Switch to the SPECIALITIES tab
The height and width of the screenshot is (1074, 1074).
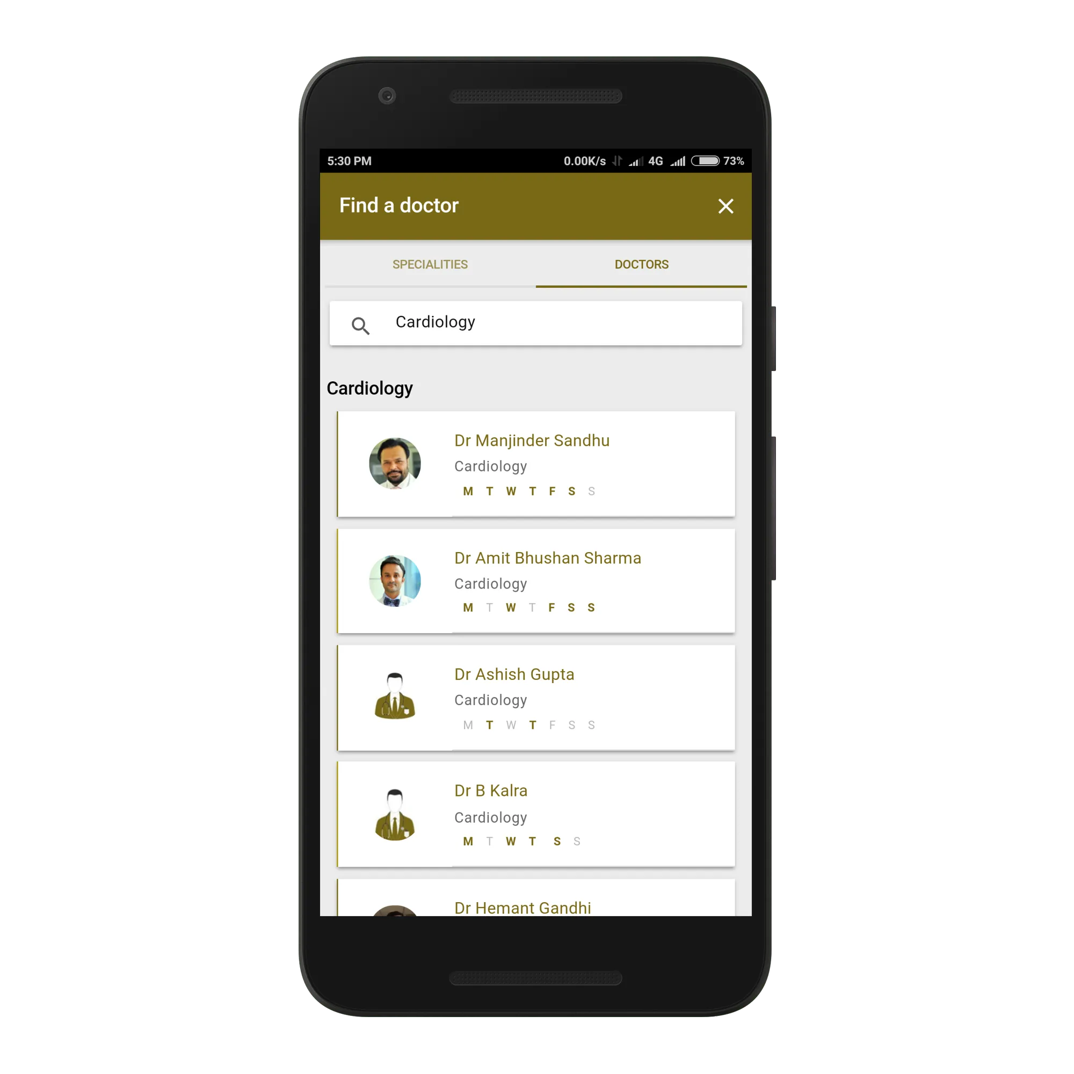(429, 265)
